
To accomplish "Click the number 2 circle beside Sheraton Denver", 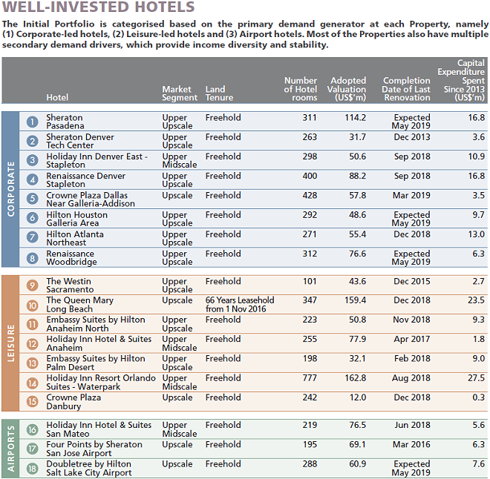I will tap(32, 141).
